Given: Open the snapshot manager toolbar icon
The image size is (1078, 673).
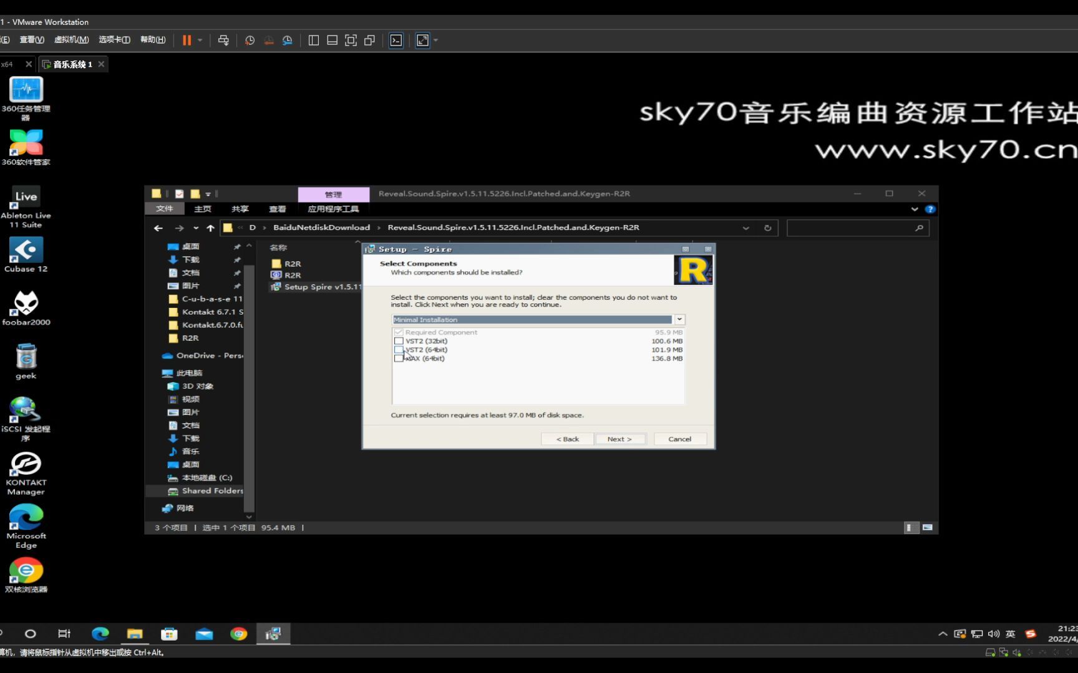Looking at the screenshot, I should (288, 40).
